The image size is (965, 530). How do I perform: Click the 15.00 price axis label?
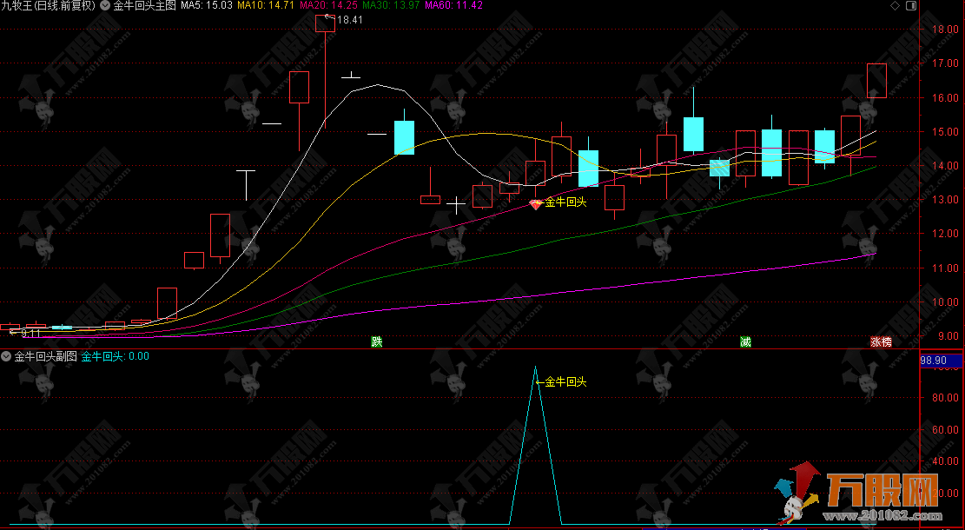(x=945, y=132)
